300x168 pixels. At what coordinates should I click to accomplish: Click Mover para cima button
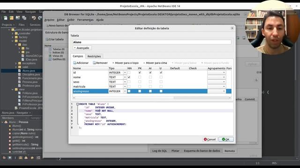click(x=155, y=63)
